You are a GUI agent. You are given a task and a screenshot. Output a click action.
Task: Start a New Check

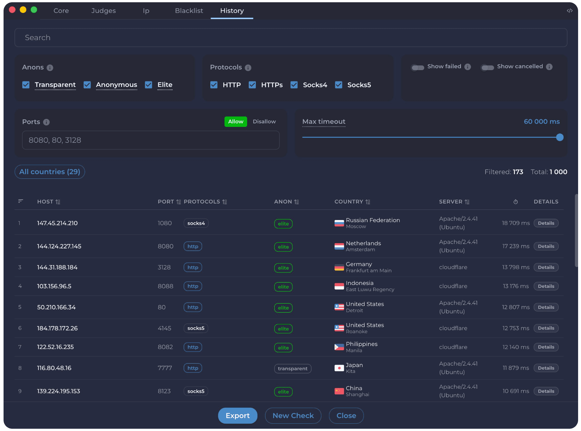click(293, 416)
